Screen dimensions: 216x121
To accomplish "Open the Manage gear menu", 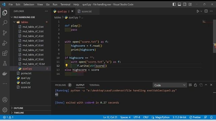I will [x=5, y=110].
